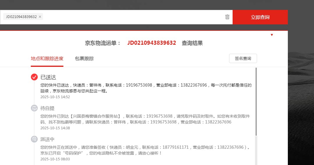Image resolution: width=314 pixels, height=165 pixels.
Task: Click the JD0210943839632 tag text in search box
Action: click(x=21, y=17)
